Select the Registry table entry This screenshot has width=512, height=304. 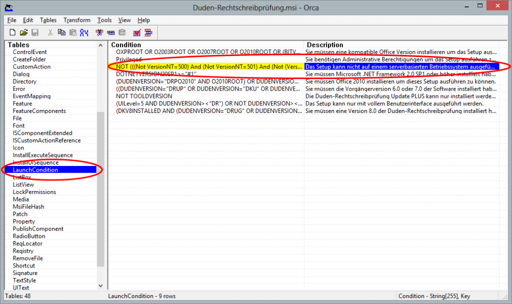click(23, 251)
